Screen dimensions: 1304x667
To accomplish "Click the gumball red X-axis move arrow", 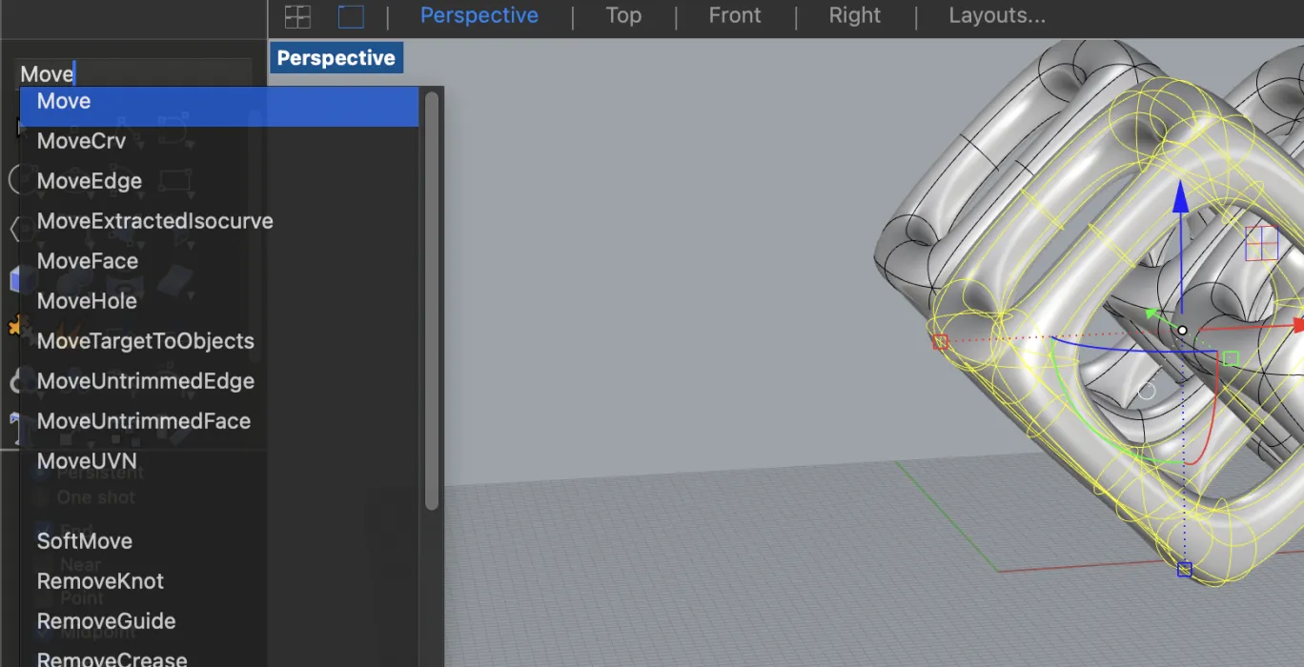I will (x=1297, y=325).
